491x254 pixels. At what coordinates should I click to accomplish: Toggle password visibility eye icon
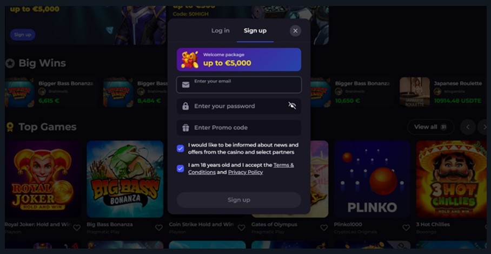(292, 106)
